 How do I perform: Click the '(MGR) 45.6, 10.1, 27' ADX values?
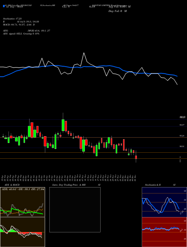coord(39,31)
